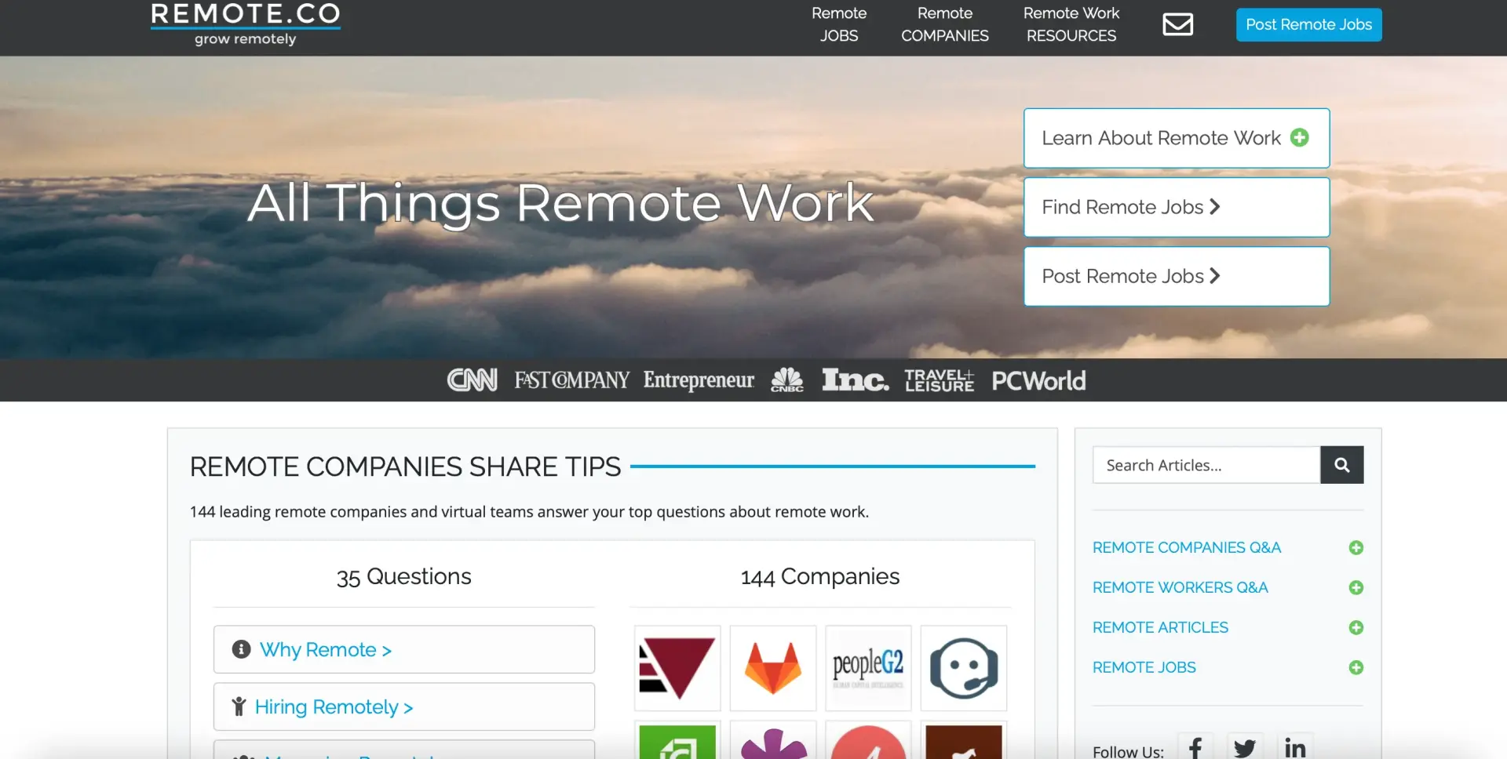Open the mail envelope icon in header
Screen dimensions: 1507x759
coord(1177,24)
